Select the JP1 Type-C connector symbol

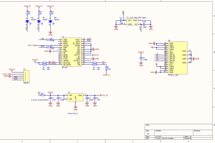pyautogui.click(x=178, y=58)
